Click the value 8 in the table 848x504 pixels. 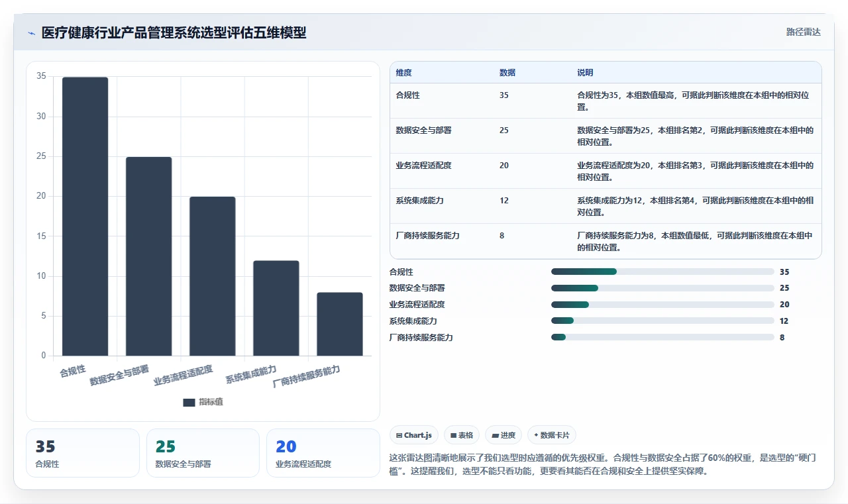pos(502,236)
